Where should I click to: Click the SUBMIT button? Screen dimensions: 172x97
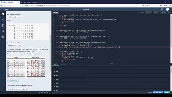[x=167, y=92]
